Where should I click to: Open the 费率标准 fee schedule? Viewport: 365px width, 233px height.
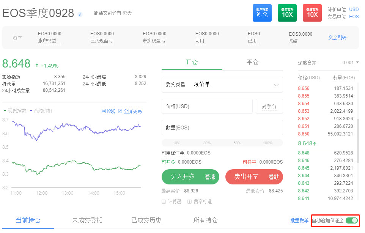[200, 202]
